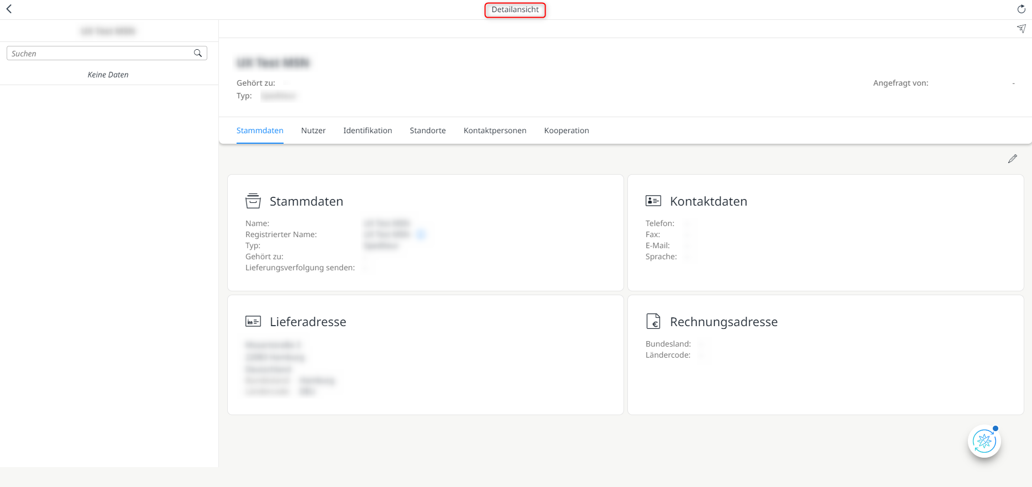Click the Kontaktdaten card heading
The image size is (1032, 487).
point(709,201)
